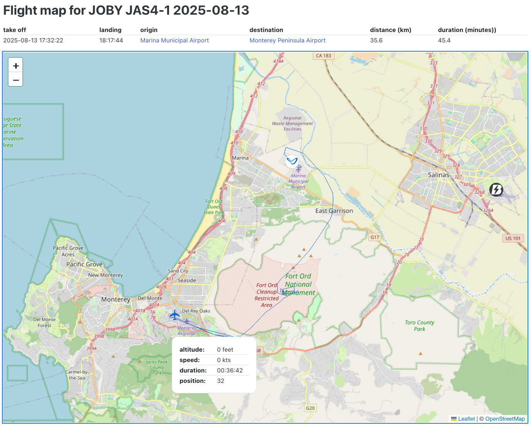
Task: Click the landing column header
Action: coord(110,30)
